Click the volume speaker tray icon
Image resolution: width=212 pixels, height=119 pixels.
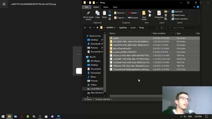pos(185,116)
